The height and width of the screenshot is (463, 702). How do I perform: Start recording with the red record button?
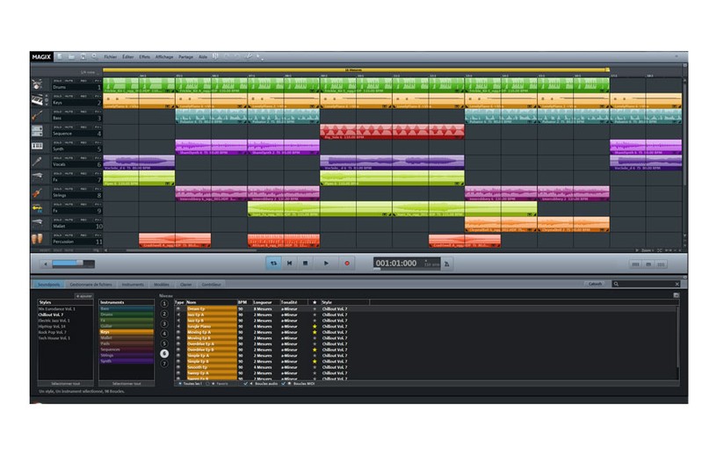click(x=347, y=264)
